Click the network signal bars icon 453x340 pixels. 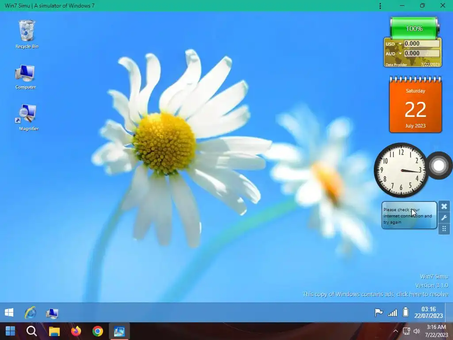click(393, 313)
